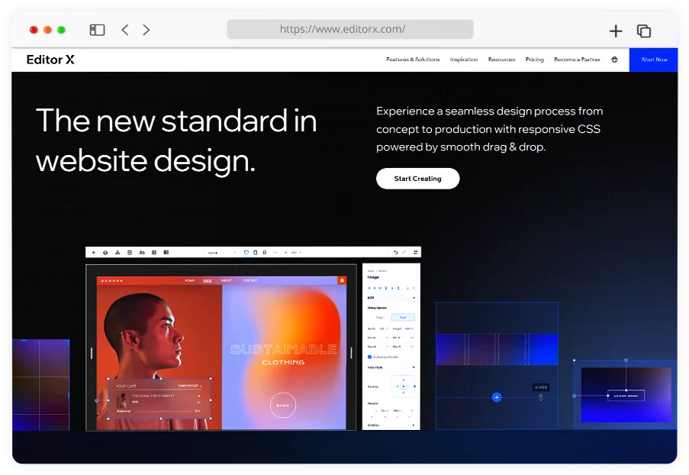
Task: Click CHECKOUT in the cart widget
Action: [x=189, y=386]
